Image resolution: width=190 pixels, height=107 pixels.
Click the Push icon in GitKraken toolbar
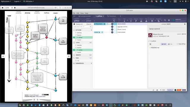pos(131,21)
